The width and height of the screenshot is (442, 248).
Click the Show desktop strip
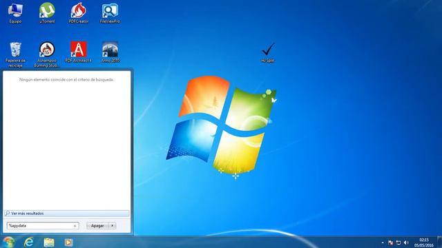pos(439,242)
